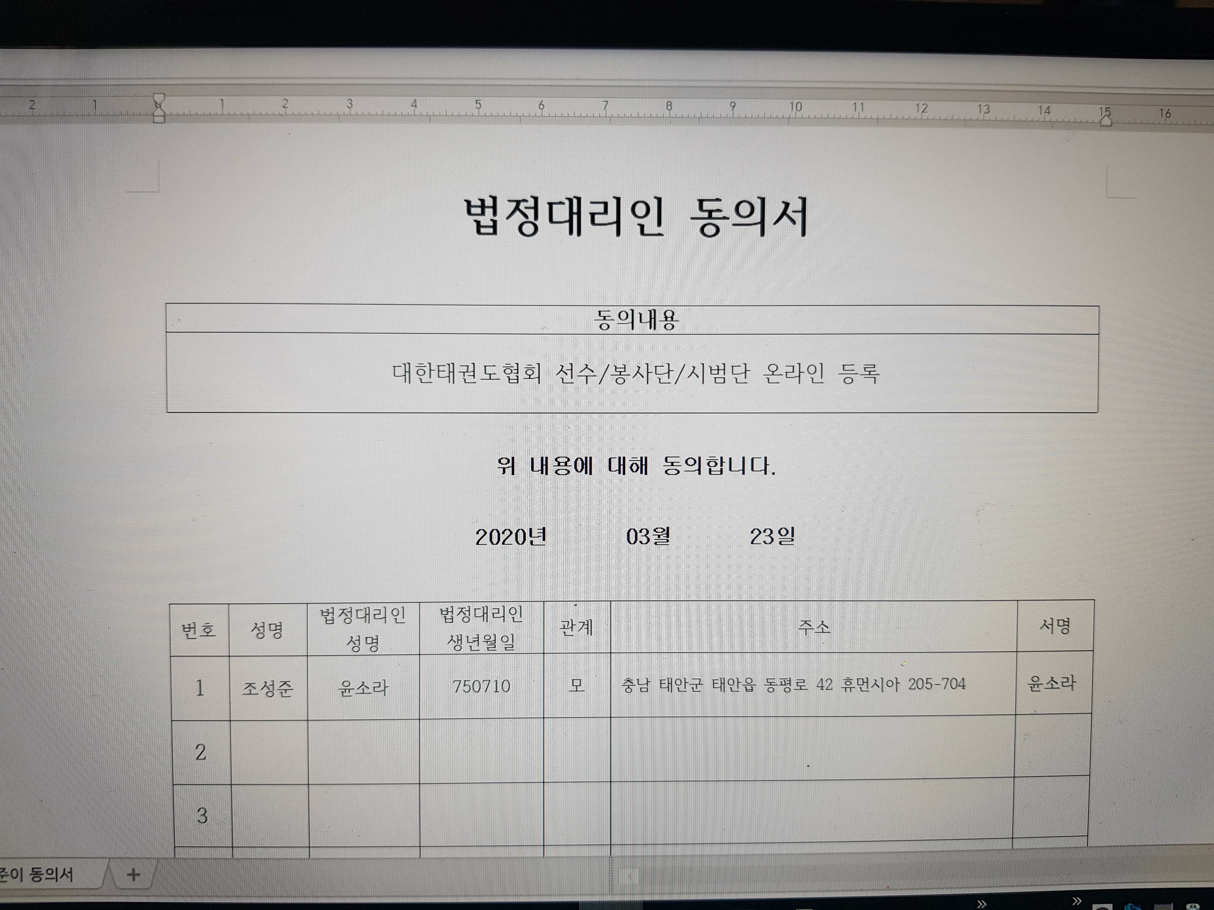The height and width of the screenshot is (910, 1214).
Task: Click the name cell 조성준
Action: 268,687
